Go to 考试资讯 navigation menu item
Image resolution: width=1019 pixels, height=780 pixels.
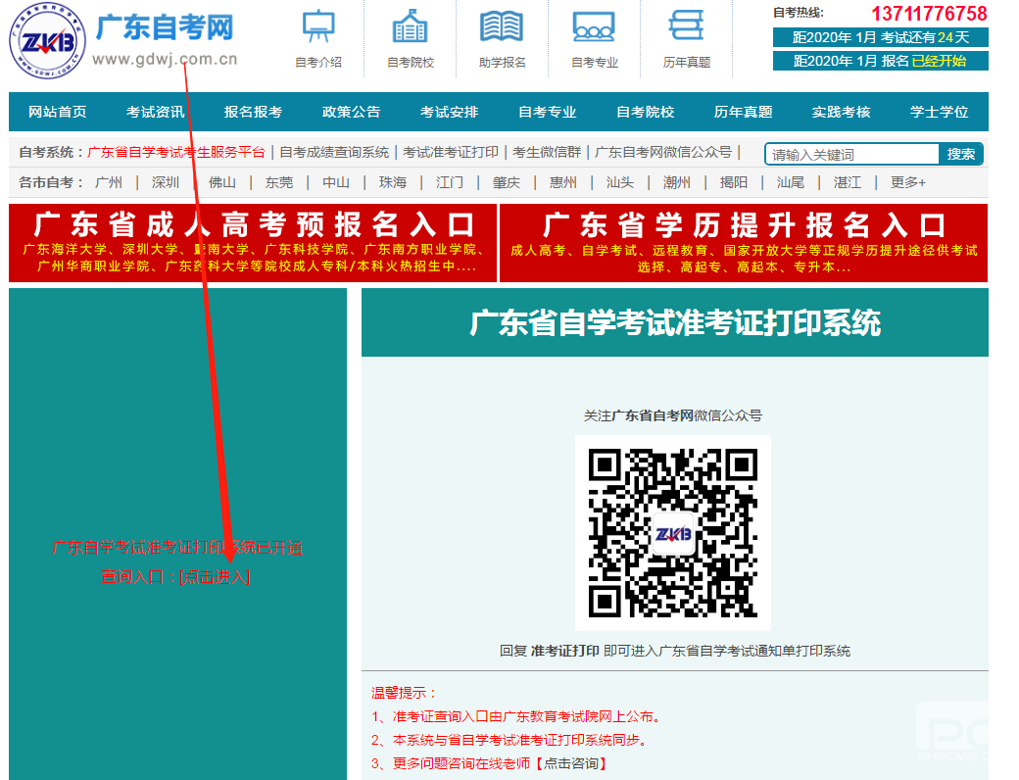pos(155,112)
